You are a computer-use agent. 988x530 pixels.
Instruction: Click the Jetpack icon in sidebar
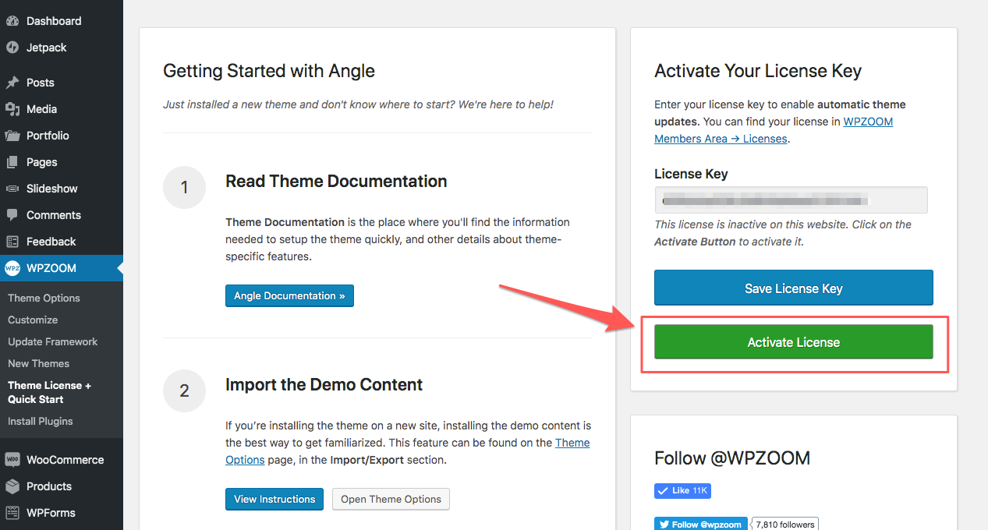[x=12, y=48]
